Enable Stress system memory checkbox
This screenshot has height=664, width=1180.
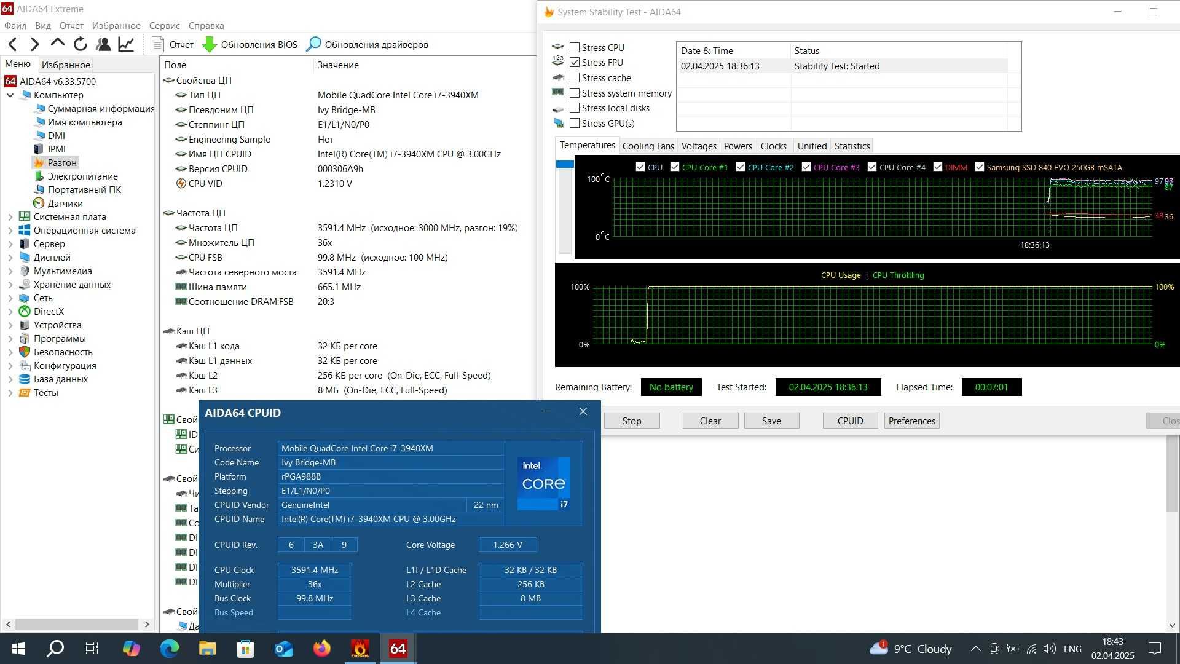click(575, 93)
